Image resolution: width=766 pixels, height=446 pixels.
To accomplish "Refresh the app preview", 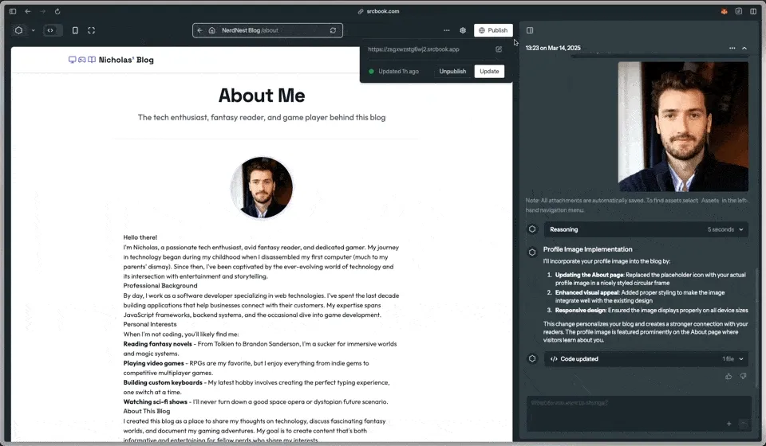I will (334, 30).
